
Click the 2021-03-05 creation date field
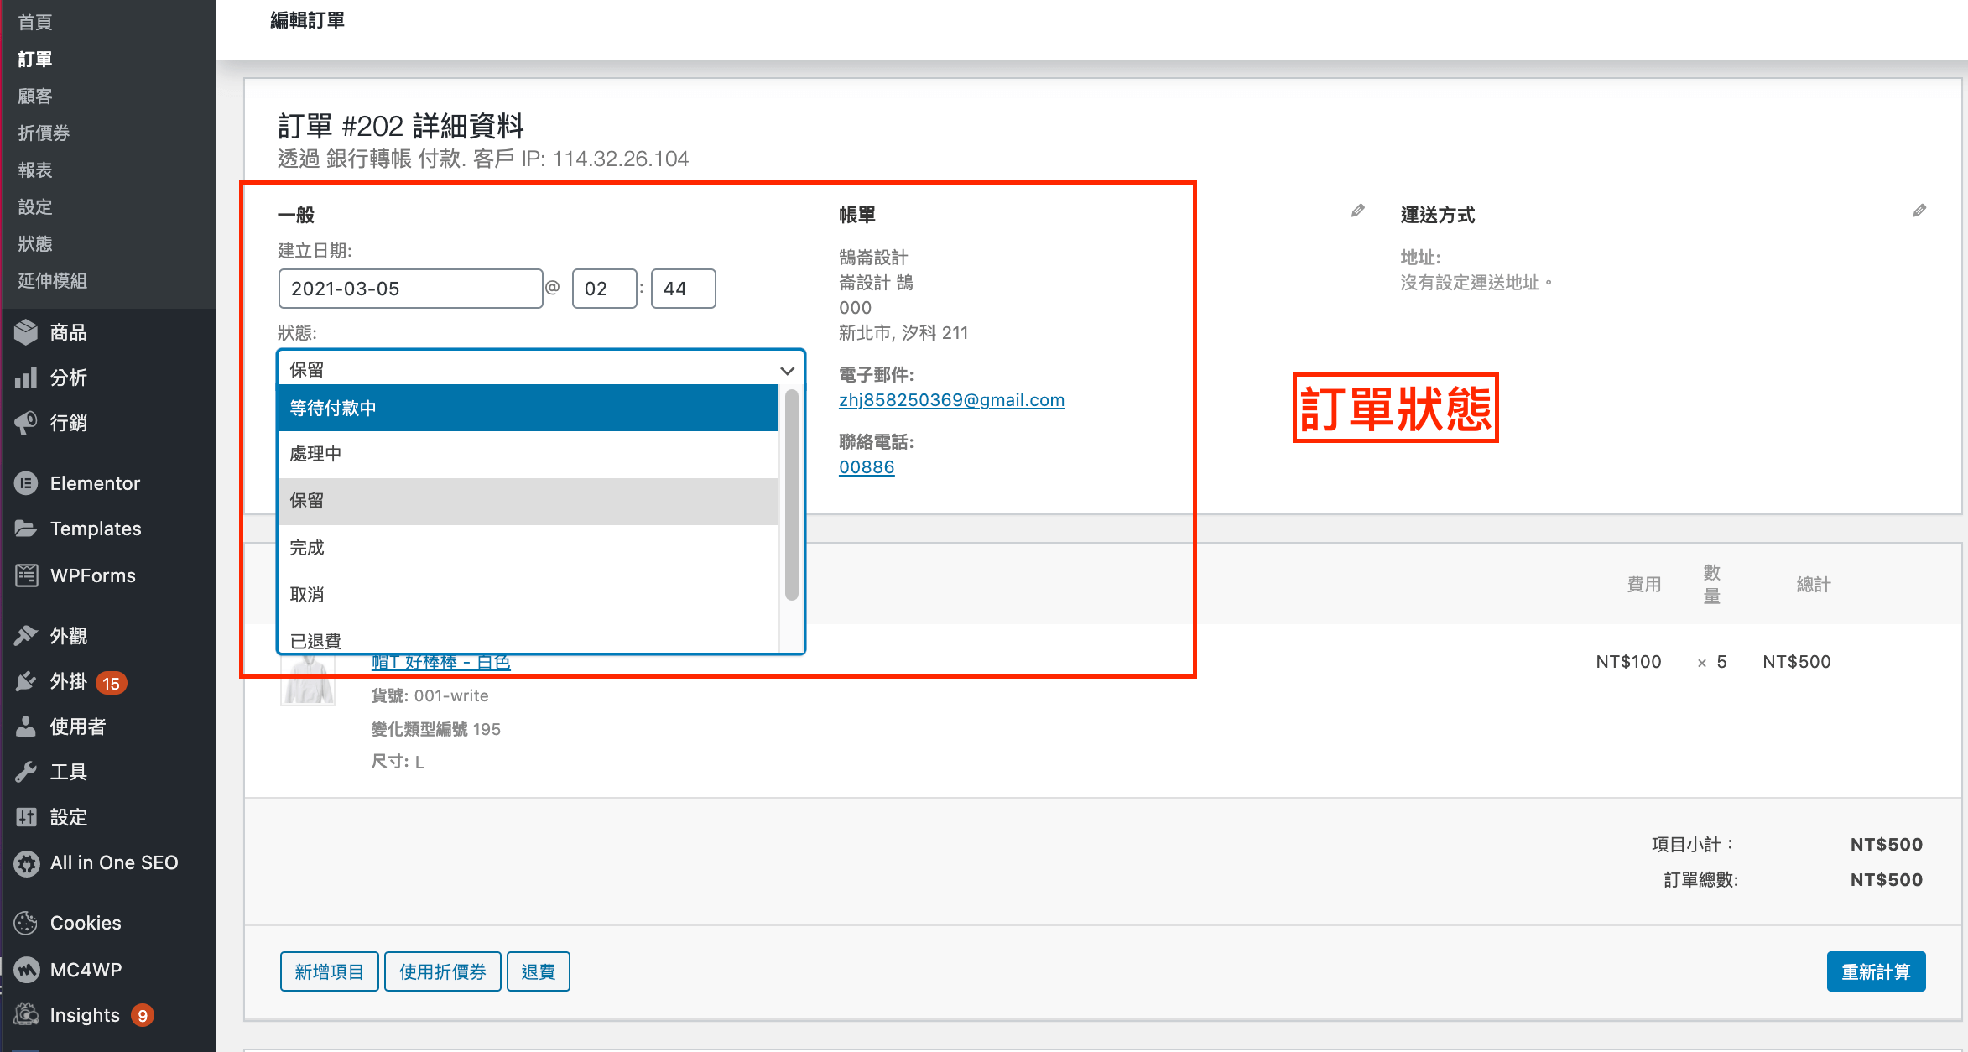[409, 289]
